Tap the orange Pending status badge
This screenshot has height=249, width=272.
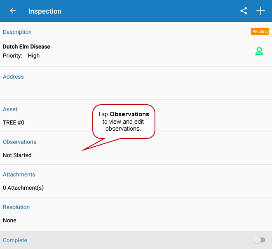click(x=260, y=32)
